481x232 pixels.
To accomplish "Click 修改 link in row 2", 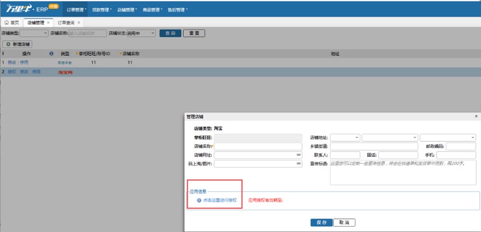I will pyautogui.click(x=24, y=72).
